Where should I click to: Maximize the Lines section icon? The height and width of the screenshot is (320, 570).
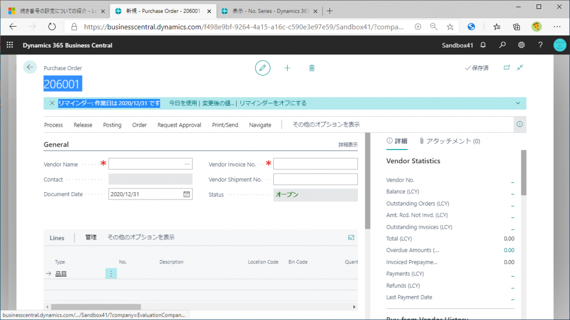click(x=351, y=238)
